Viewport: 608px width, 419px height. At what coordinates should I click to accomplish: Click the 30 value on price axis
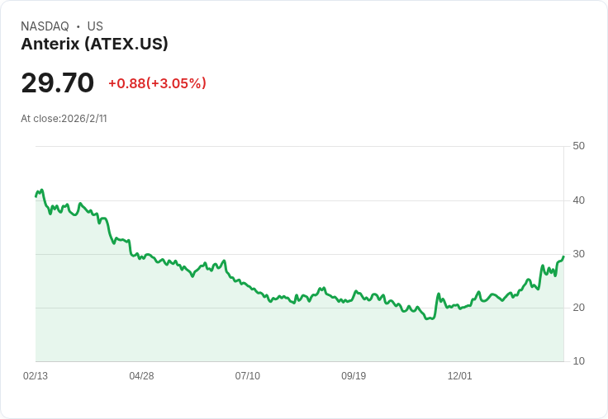[578, 253]
